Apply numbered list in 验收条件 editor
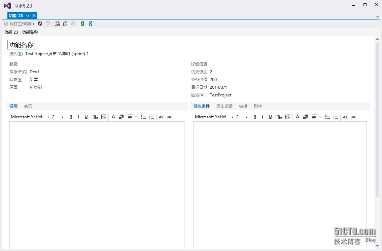The image size is (382, 251). [x=336, y=117]
